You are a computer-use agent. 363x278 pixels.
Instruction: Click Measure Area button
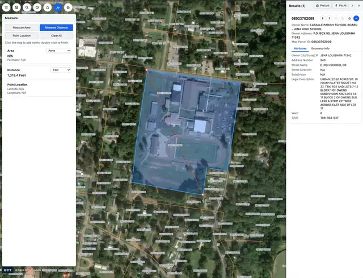[22, 28]
